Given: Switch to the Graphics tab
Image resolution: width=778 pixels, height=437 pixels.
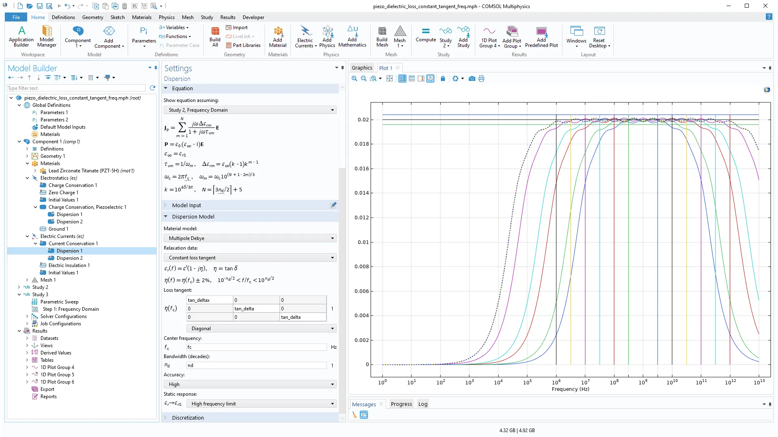Looking at the screenshot, I should (361, 68).
